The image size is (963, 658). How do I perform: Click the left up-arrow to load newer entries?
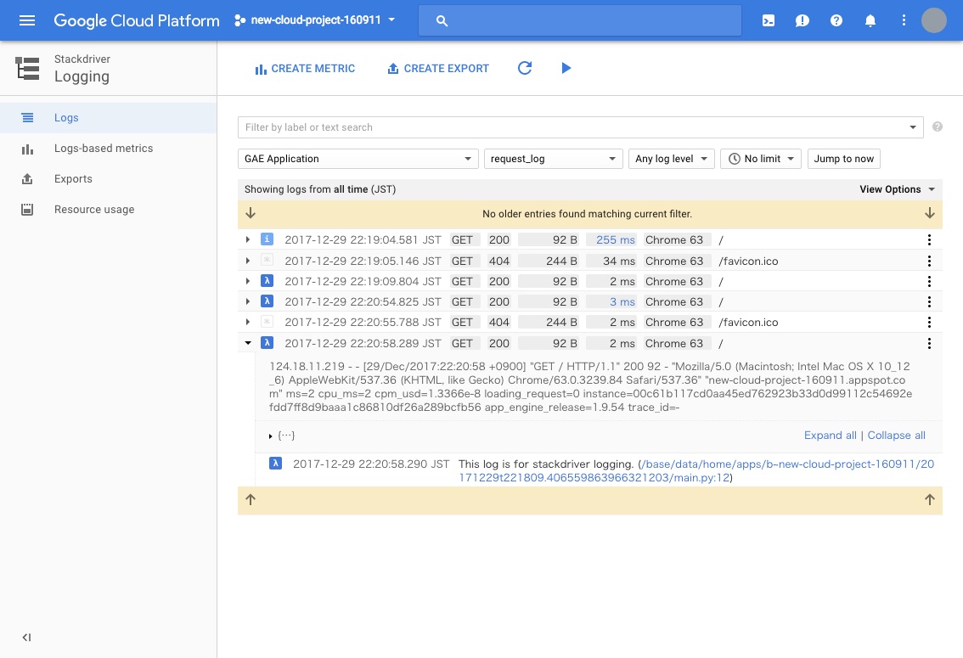click(x=251, y=499)
